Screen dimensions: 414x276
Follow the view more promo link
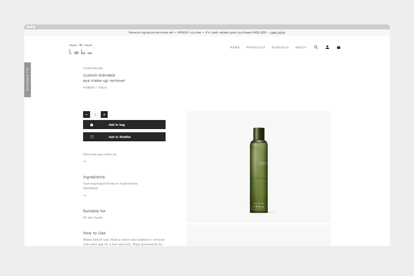coord(277,32)
